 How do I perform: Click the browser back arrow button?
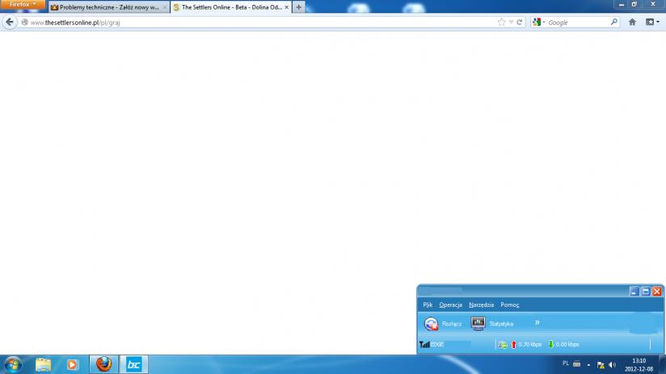(10, 22)
